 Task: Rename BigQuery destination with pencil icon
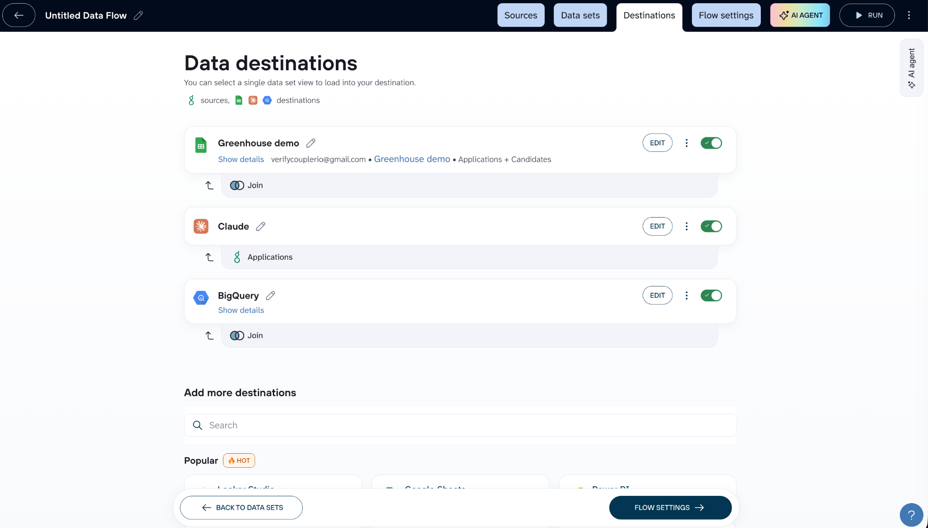(271, 295)
